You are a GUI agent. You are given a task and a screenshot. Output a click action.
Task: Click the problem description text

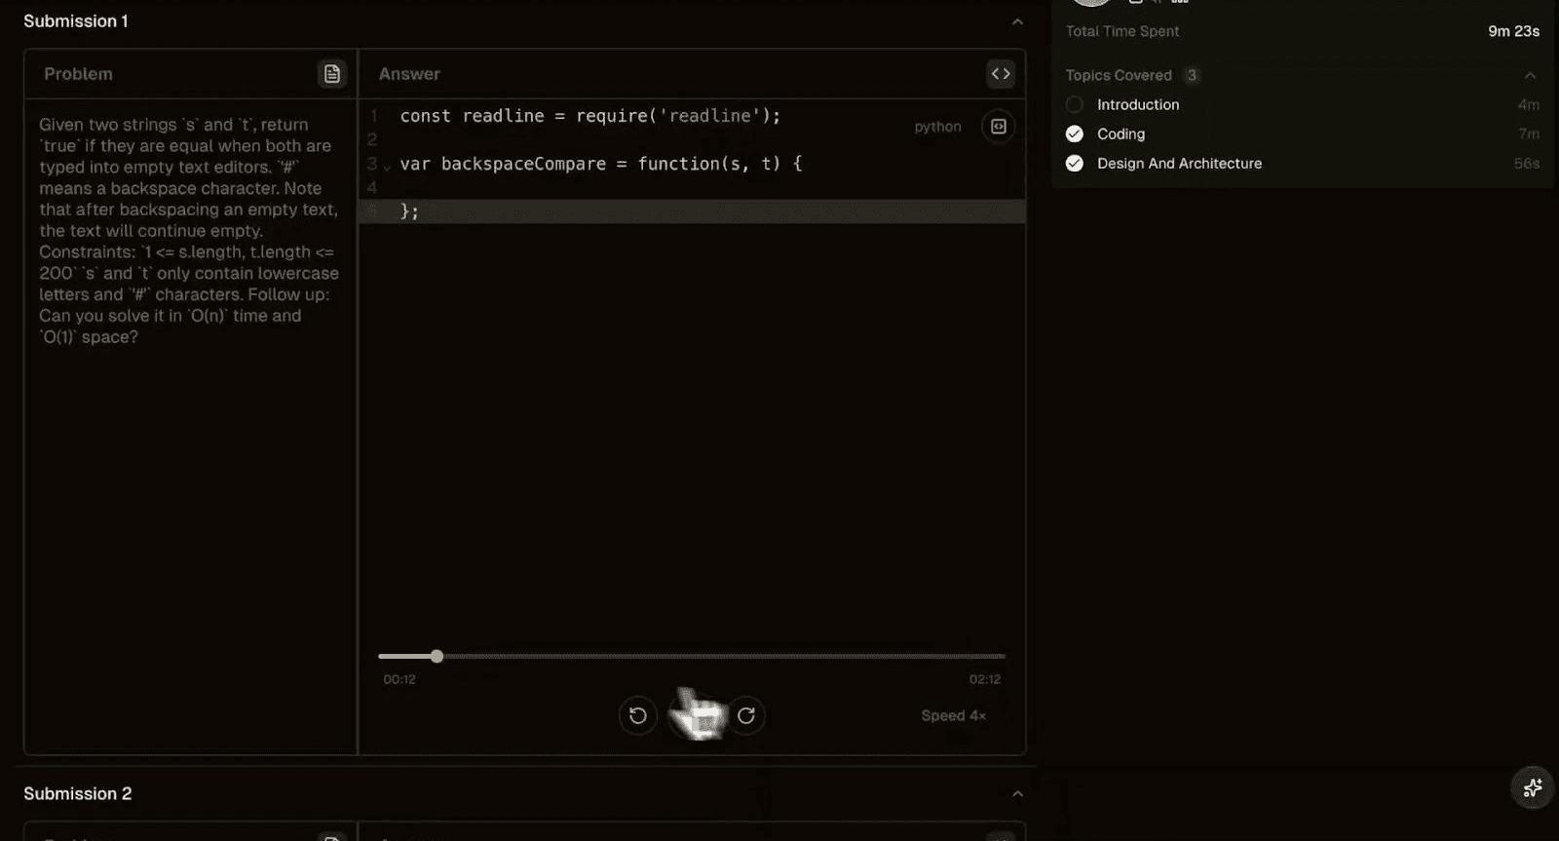pyautogui.click(x=189, y=231)
